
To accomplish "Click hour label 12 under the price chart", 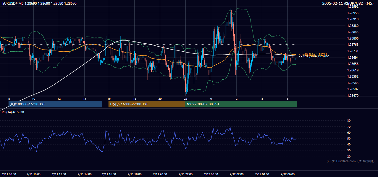I will point(59,99).
